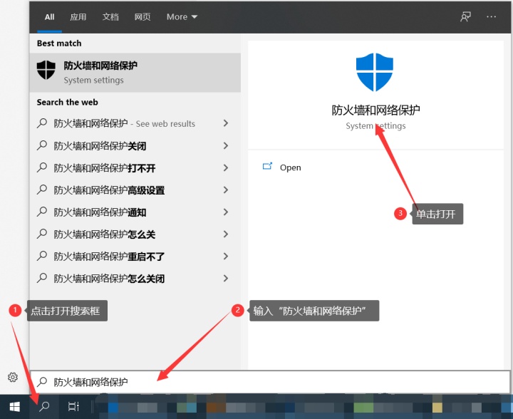Open the 防火墙和网络保护打不开 web suggestion
This screenshot has width=513, height=419.
pos(135,167)
